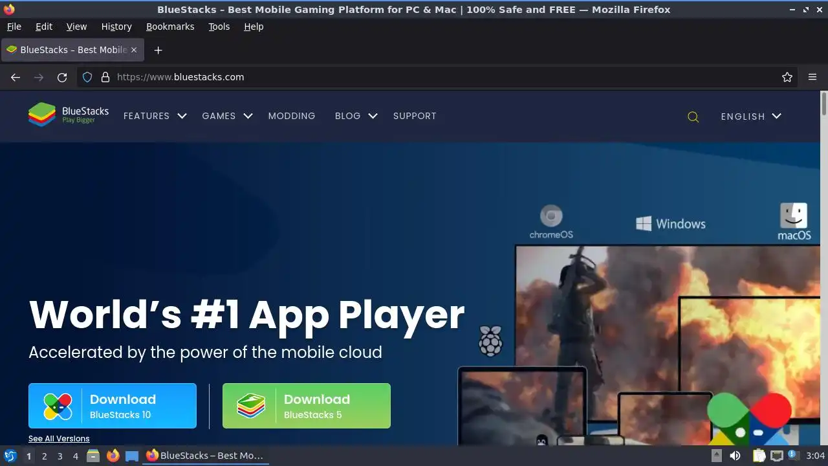Screen dimensions: 828x466
Task: Download BlueStacks 5
Action: [x=307, y=406]
